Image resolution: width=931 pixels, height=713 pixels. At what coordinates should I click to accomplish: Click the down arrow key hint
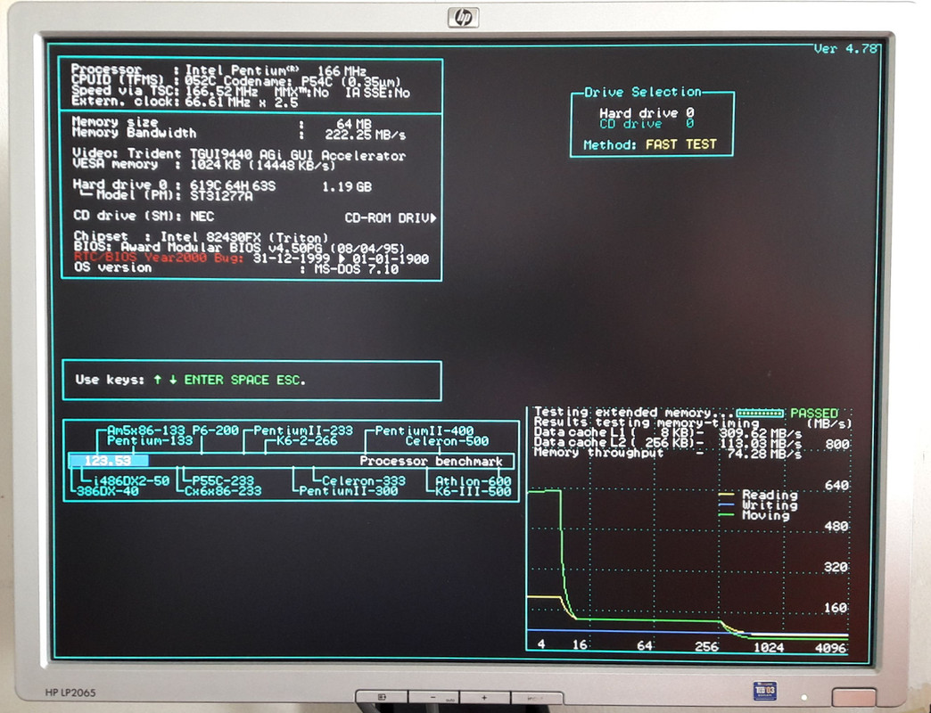tap(173, 380)
